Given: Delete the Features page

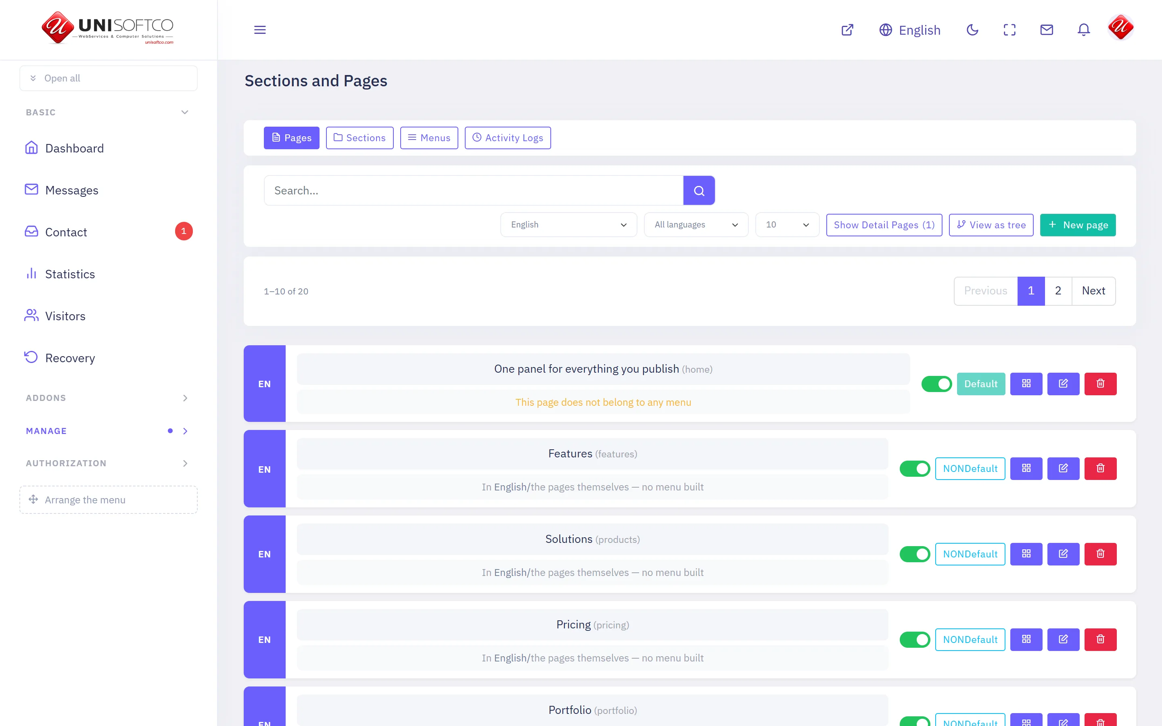Looking at the screenshot, I should pyautogui.click(x=1101, y=469).
